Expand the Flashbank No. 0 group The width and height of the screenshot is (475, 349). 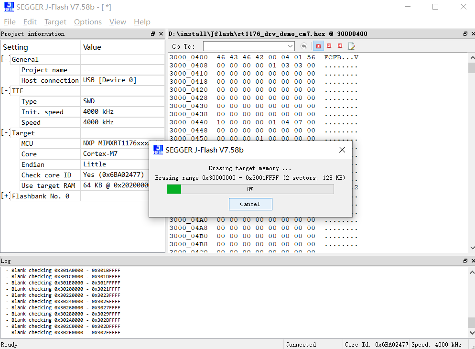[x=5, y=196]
